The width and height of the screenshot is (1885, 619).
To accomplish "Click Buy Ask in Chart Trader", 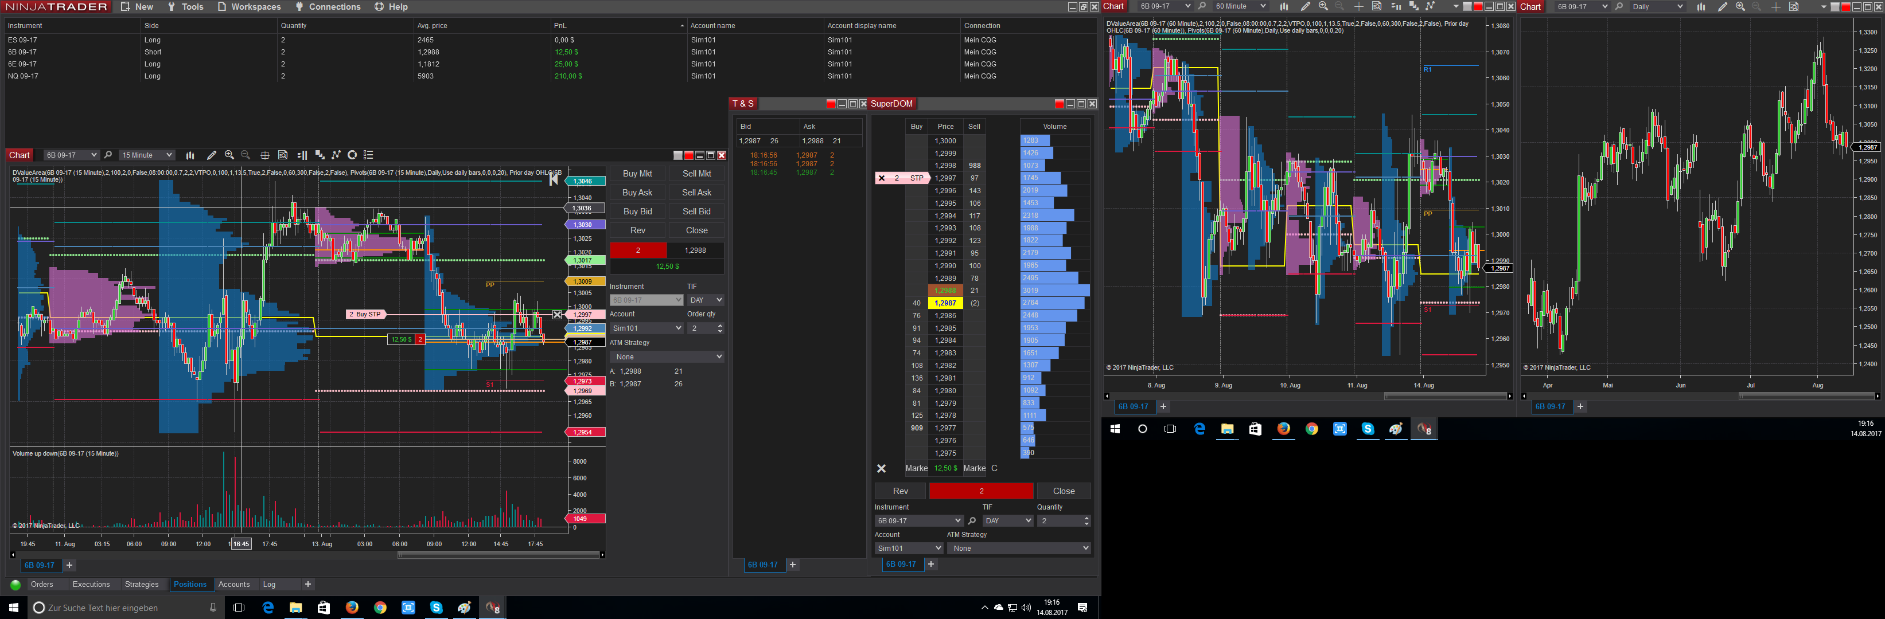I will [637, 192].
